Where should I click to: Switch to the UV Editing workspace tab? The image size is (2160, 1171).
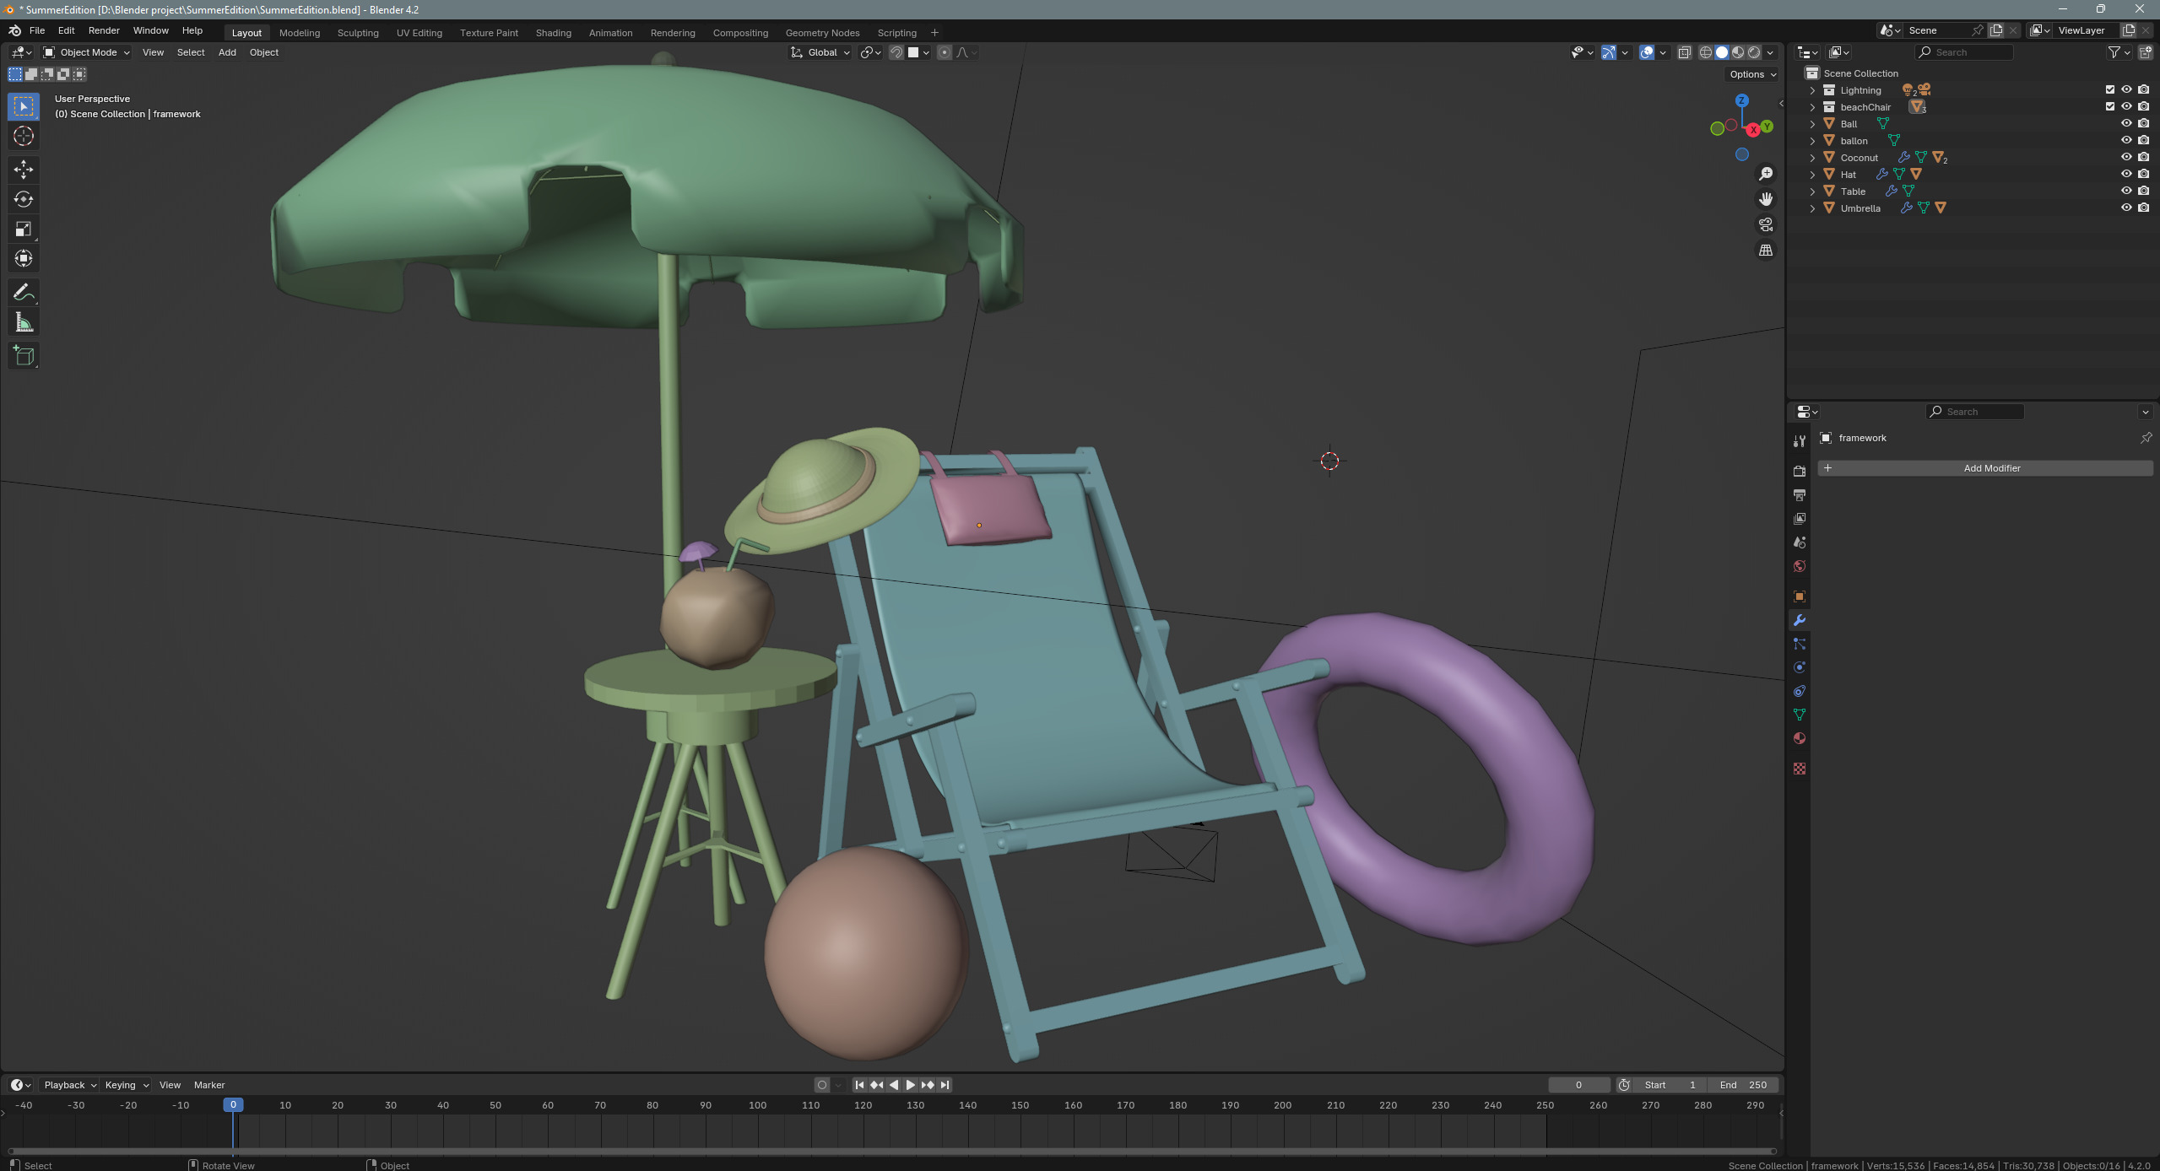tap(420, 33)
